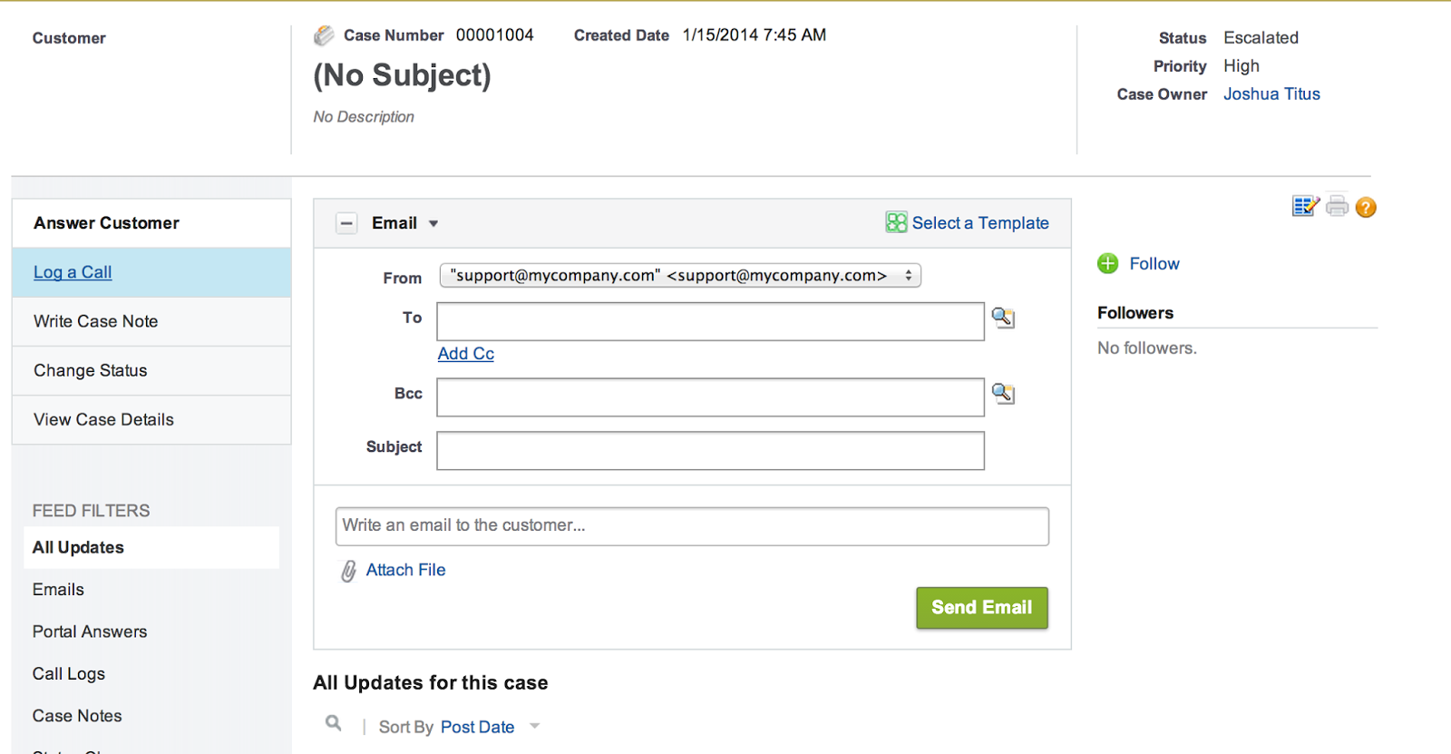Open case owner Joshua Titus link
1451x754 pixels.
pos(1271,94)
